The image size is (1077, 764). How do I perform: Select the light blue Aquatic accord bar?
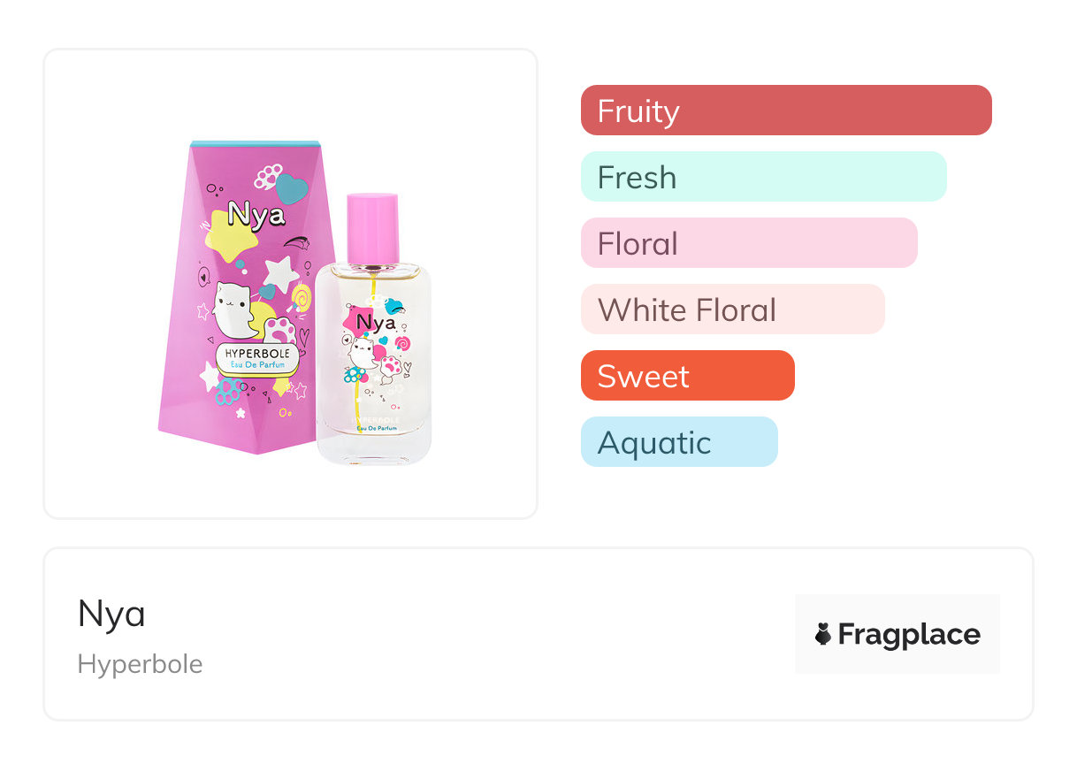(678, 442)
